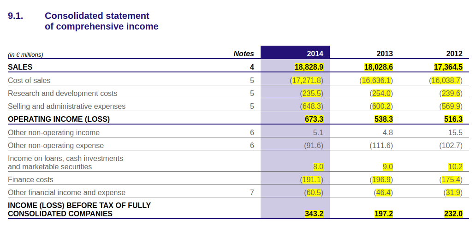The image size is (476, 226).
Task: Select INCOME (LOSS) BEFORE TAX label
Action: pos(79,209)
